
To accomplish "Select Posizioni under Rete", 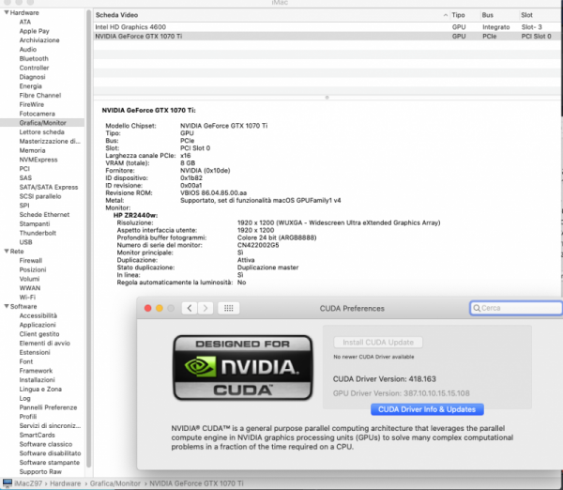I will tap(33, 269).
